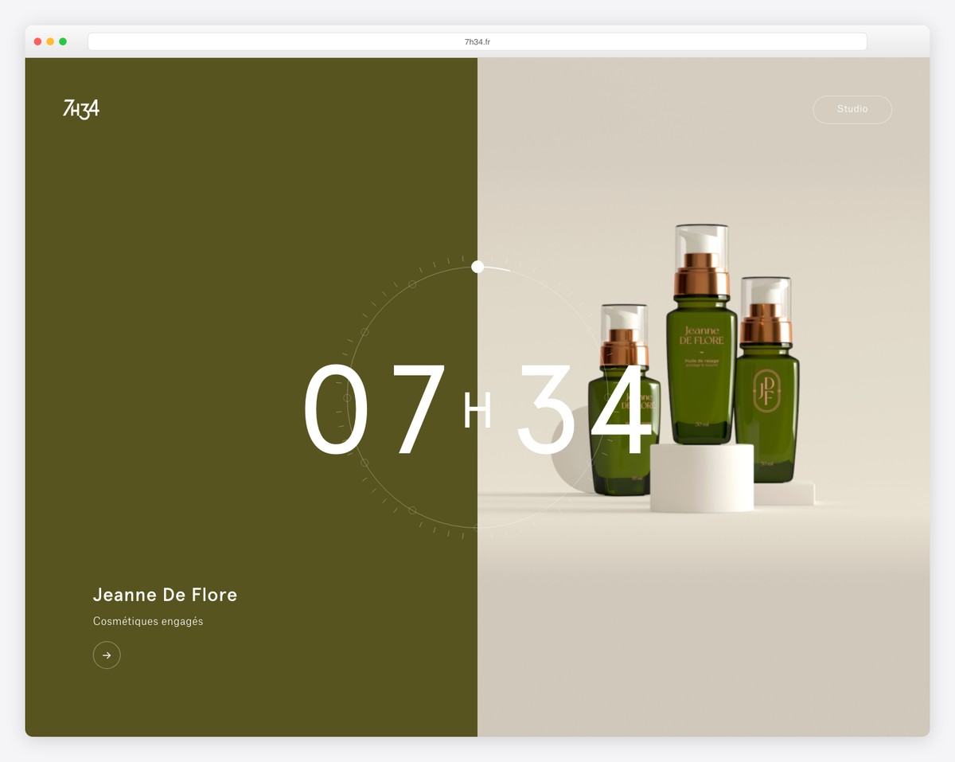Maximize the window using the green button
The image size is (955, 762).
(x=63, y=41)
